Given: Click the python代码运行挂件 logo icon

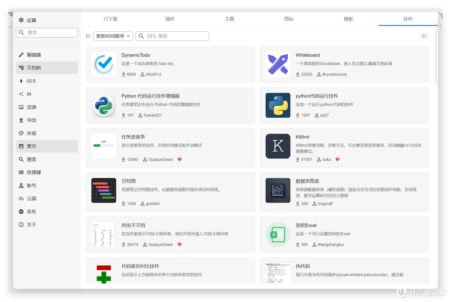Looking at the screenshot, I should pyautogui.click(x=278, y=105).
